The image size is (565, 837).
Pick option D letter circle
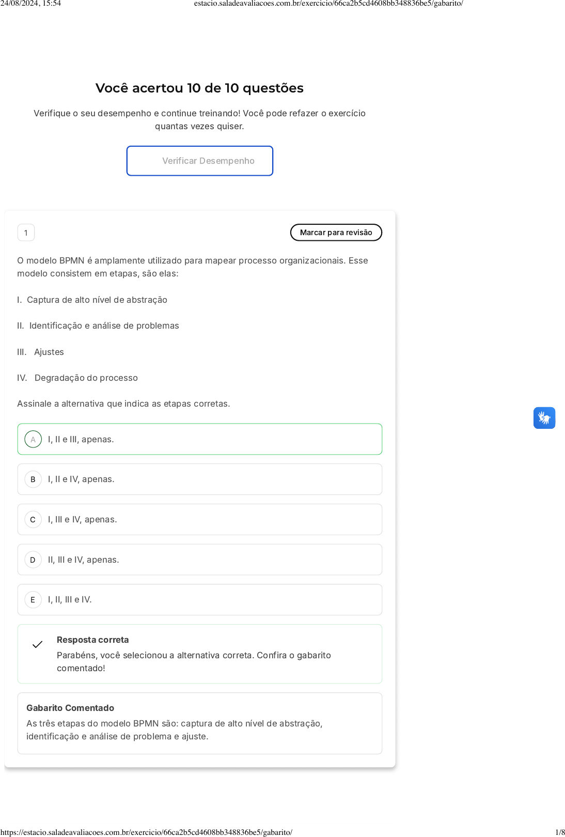33,560
